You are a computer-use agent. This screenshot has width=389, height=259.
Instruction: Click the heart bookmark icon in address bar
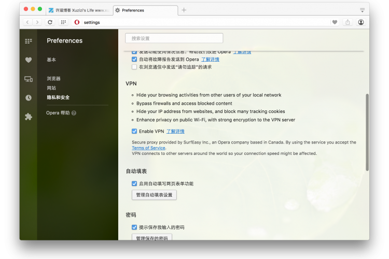coord(335,22)
